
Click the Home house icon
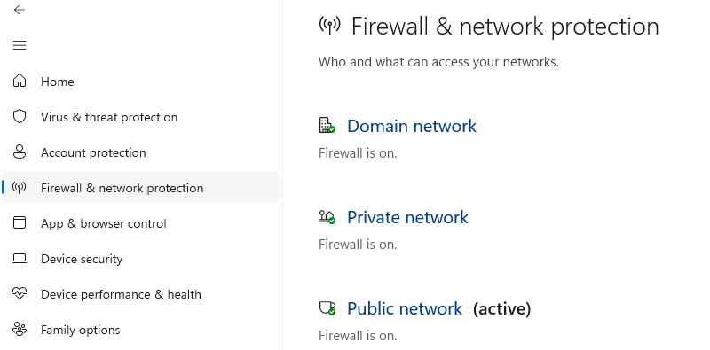[19, 81]
